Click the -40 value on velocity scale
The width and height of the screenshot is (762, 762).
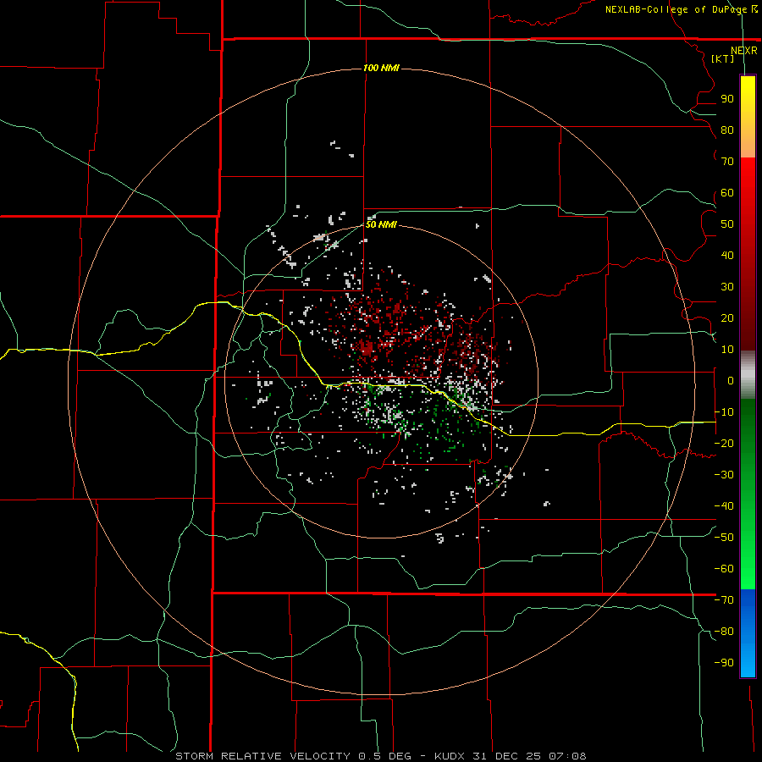click(x=724, y=506)
